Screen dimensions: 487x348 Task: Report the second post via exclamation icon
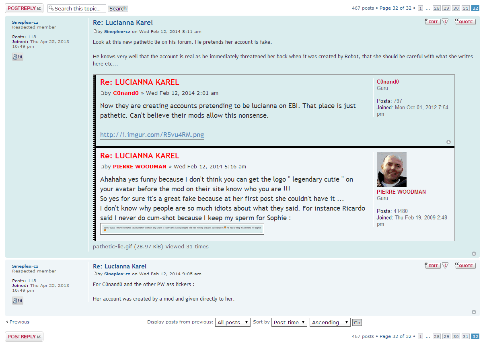click(x=445, y=266)
